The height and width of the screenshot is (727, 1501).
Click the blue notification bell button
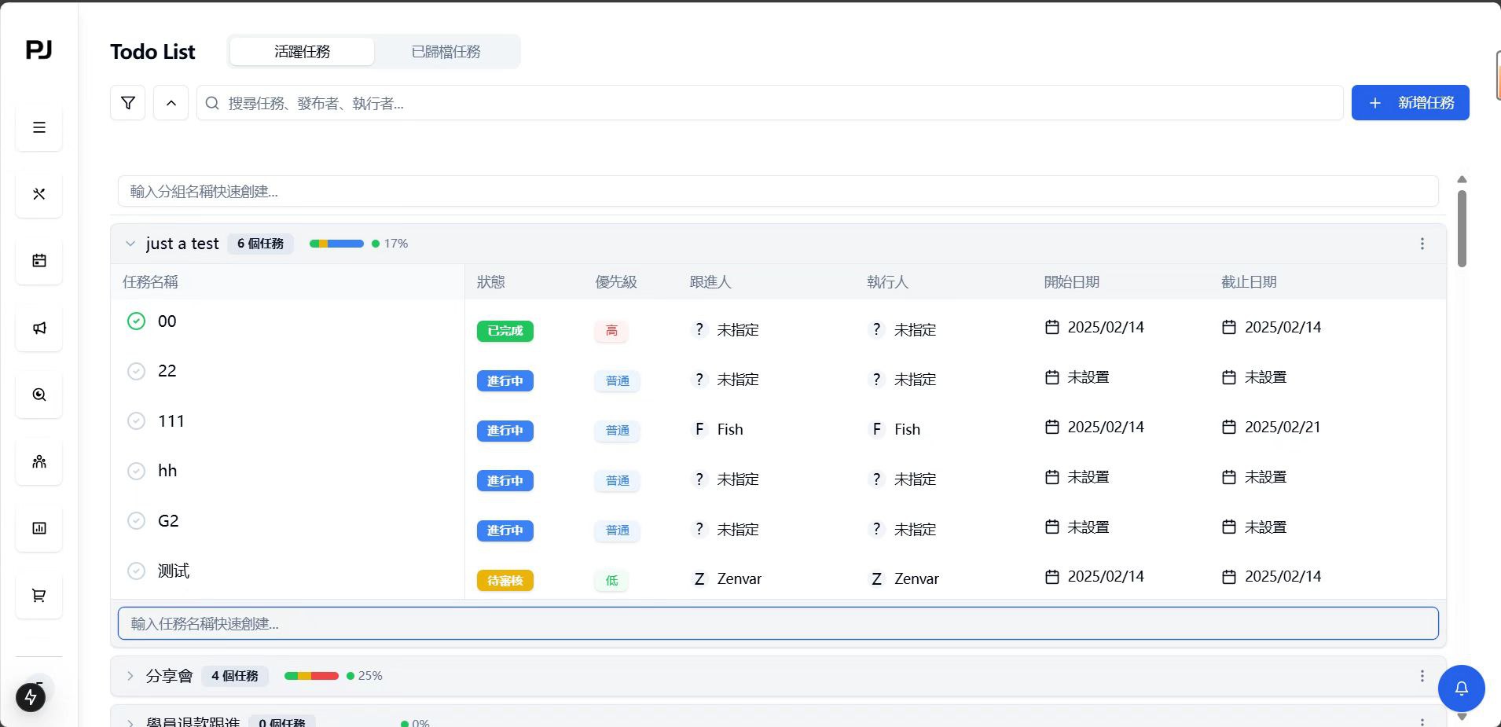click(1461, 688)
